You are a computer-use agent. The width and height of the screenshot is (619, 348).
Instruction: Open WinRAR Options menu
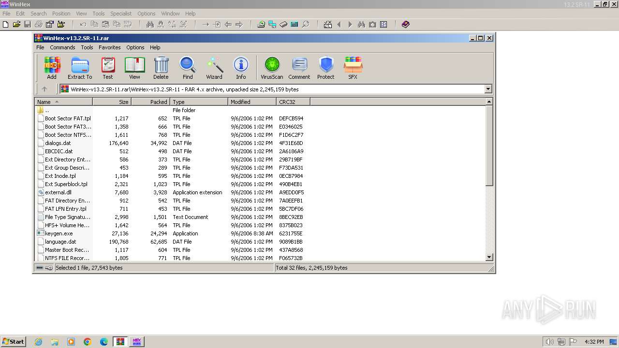135,47
